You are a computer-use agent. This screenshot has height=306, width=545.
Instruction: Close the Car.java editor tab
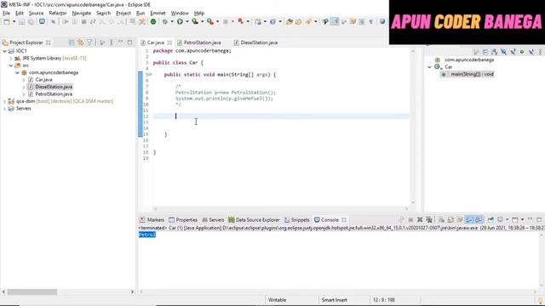click(169, 42)
